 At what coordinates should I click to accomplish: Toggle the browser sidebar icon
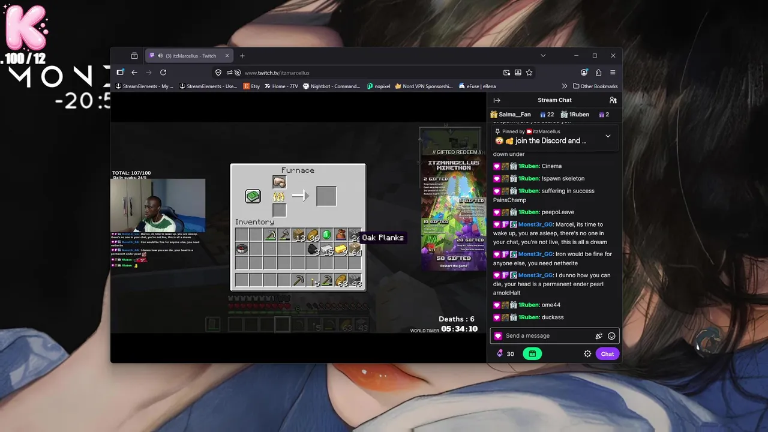120,73
